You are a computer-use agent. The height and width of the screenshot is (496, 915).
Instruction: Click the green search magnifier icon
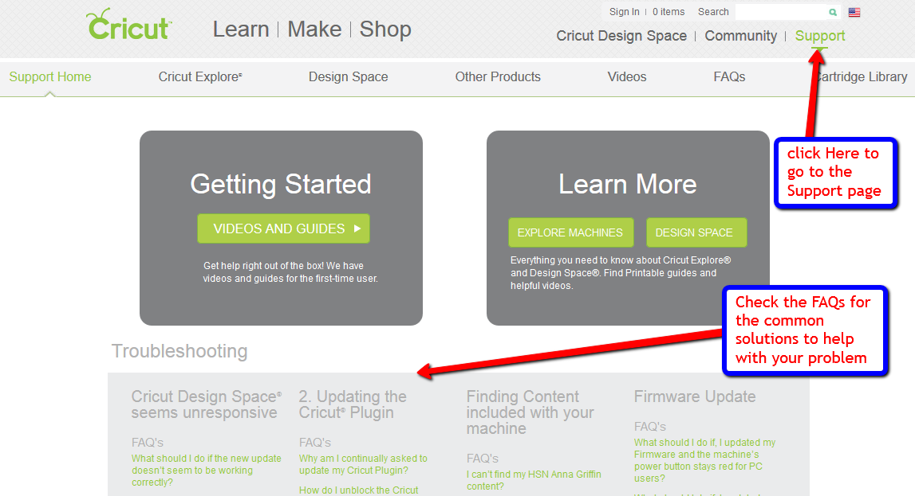tap(833, 12)
